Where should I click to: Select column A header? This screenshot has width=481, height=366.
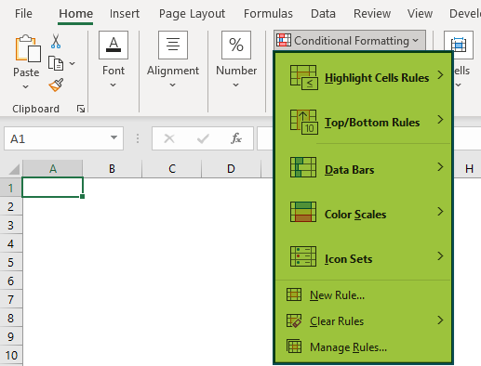click(x=53, y=169)
